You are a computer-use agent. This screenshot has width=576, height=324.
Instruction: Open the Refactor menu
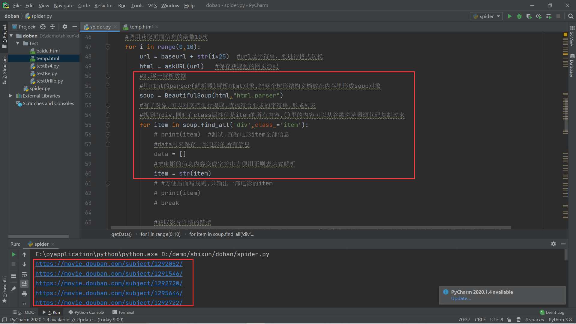pyautogui.click(x=103, y=5)
